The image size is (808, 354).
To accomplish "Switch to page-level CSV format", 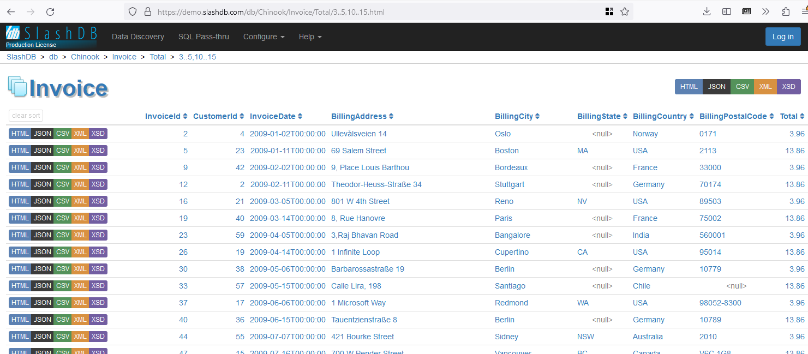I will pos(742,87).
